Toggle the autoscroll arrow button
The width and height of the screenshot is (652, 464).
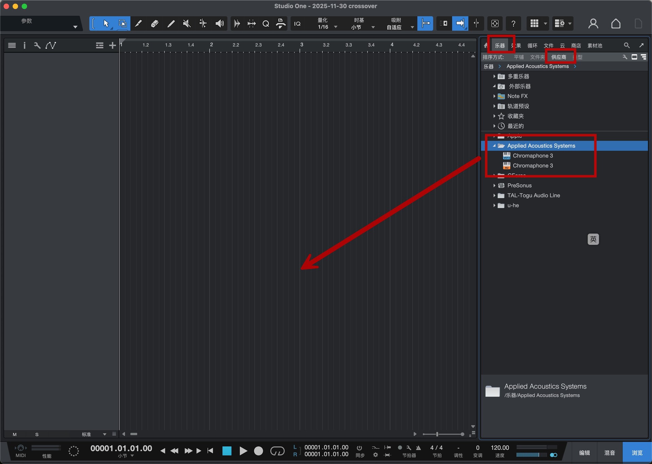point(460,23)
